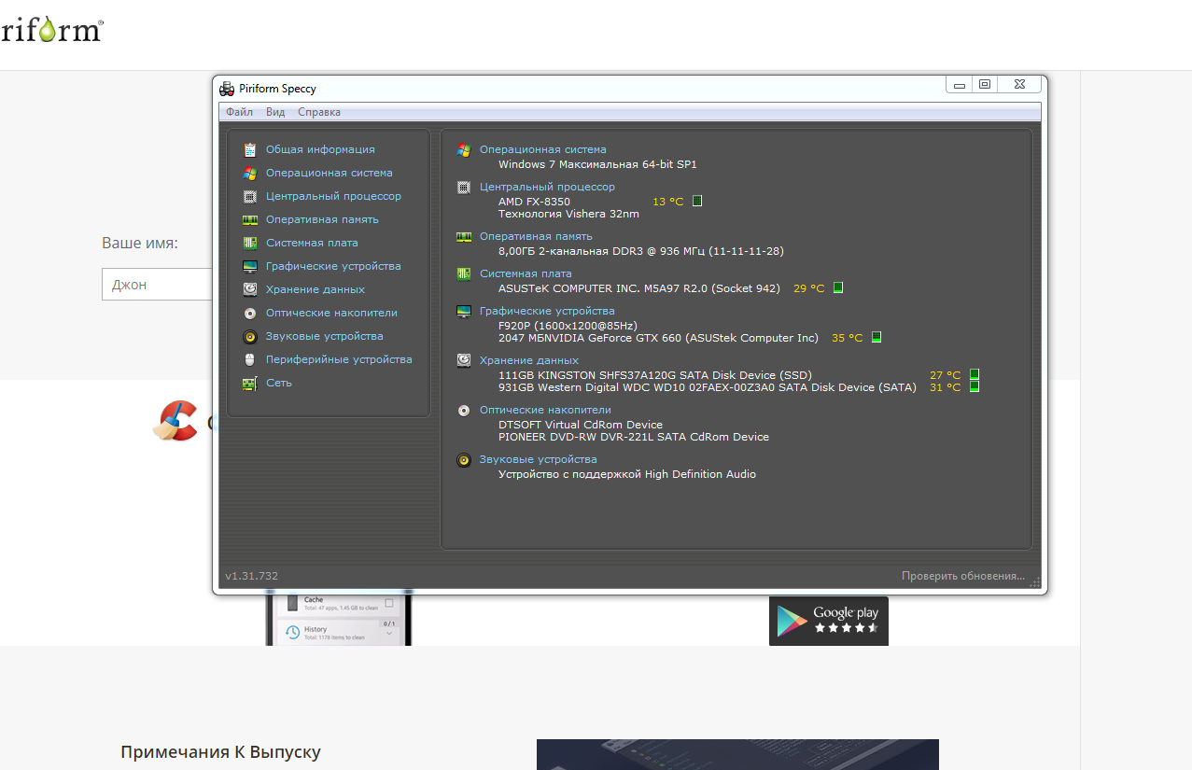Viewport: 1192px width, 770px height.
Task: Click the Windows flag icon in summary panel
Action: (464, 149)
